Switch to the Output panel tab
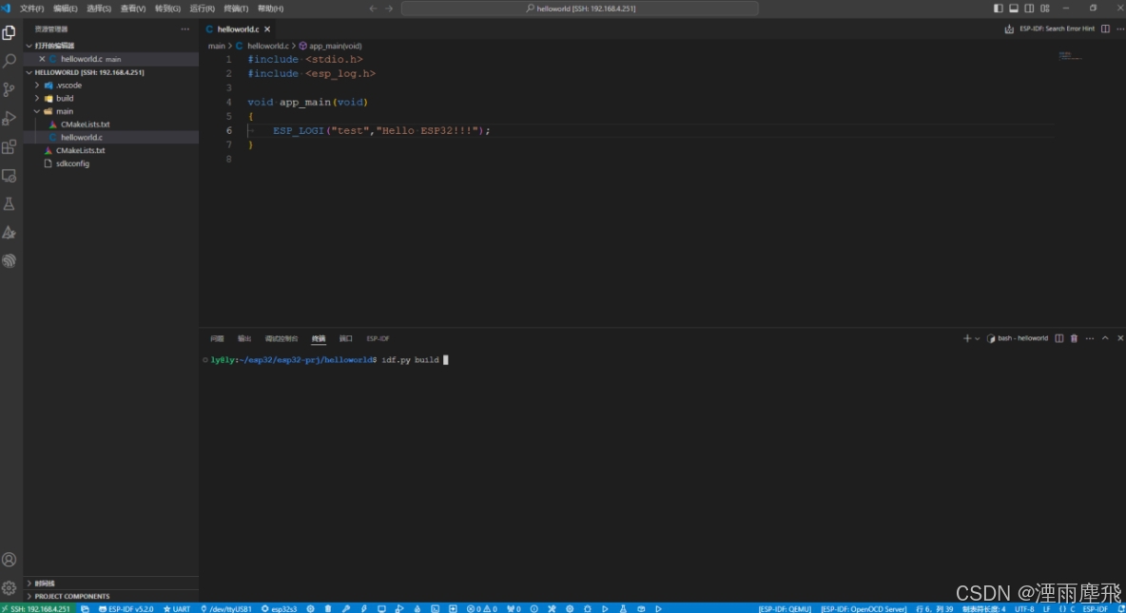The height and width of the screenshot is (613, 1126). tap(244, 338)
